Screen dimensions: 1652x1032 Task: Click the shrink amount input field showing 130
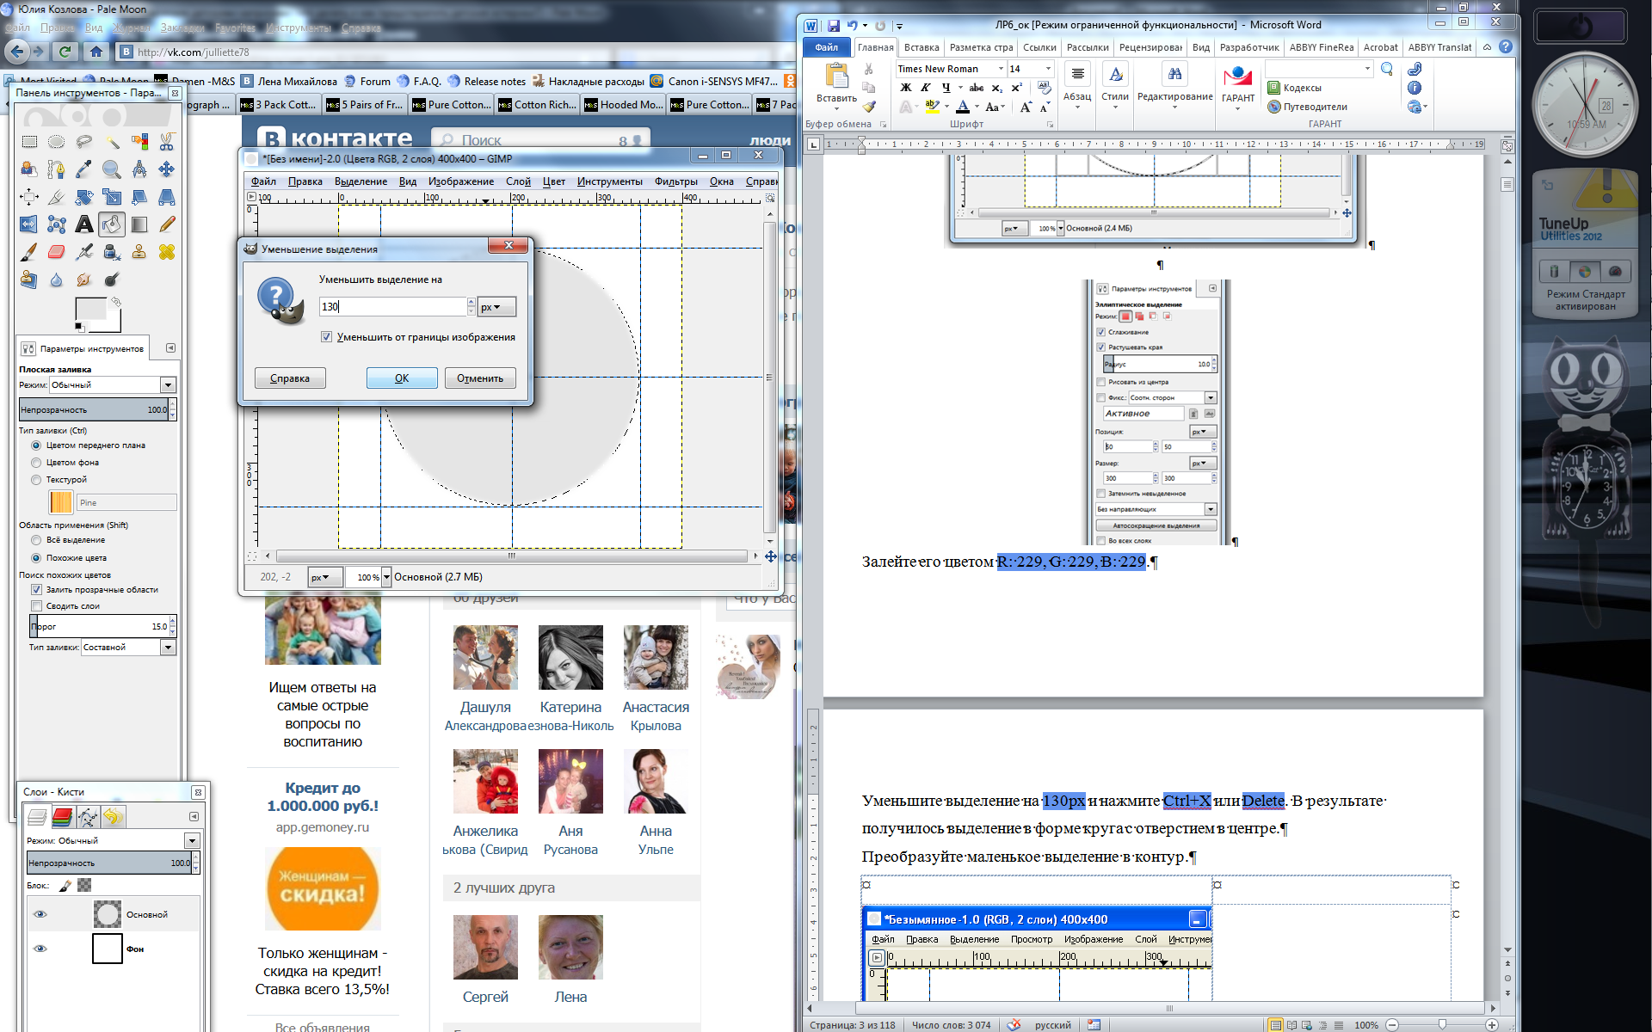393,307
